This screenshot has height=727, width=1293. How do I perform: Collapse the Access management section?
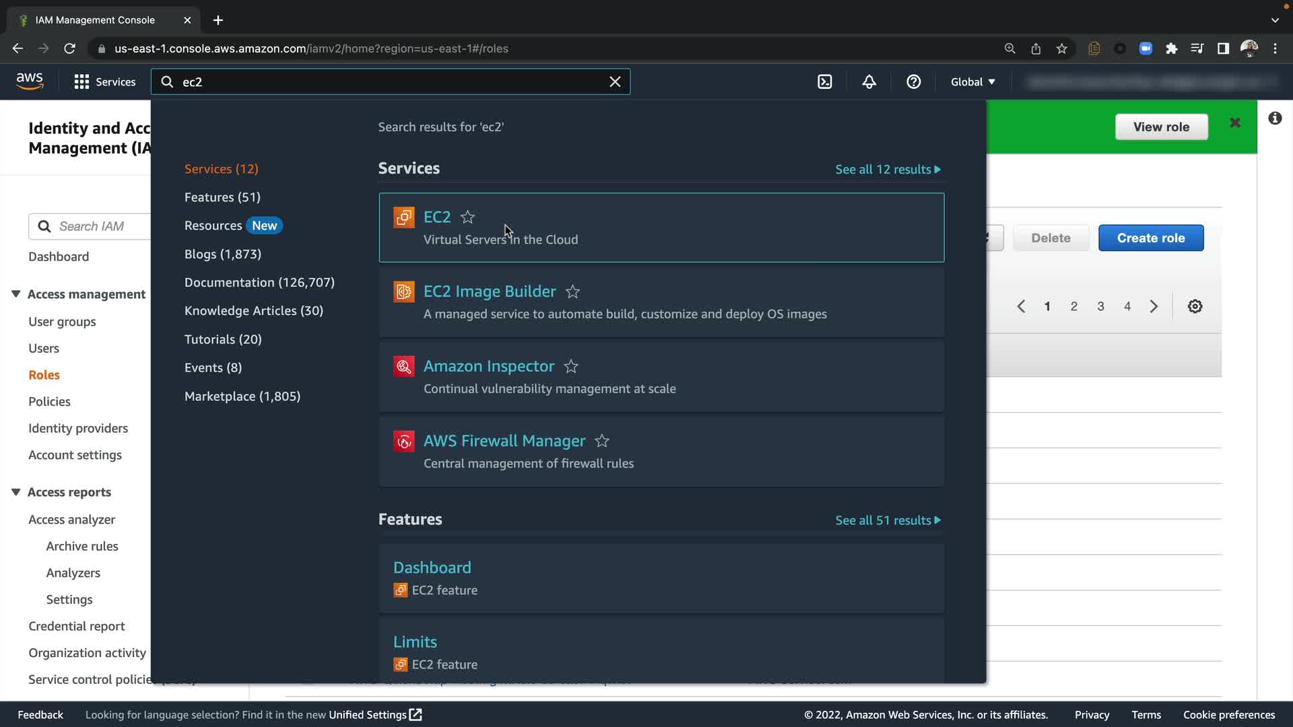[x=16, y=294]
